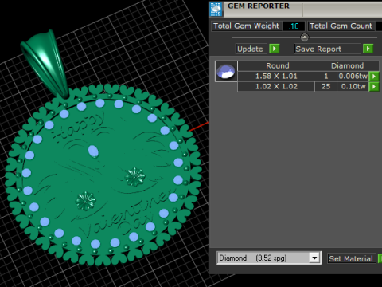Click the green arrow beside Save Report

pos(368,49)
